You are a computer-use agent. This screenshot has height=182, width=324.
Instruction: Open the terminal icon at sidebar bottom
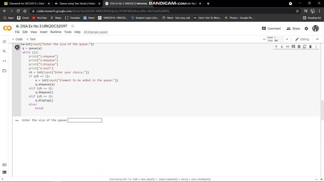pos(4,172)
